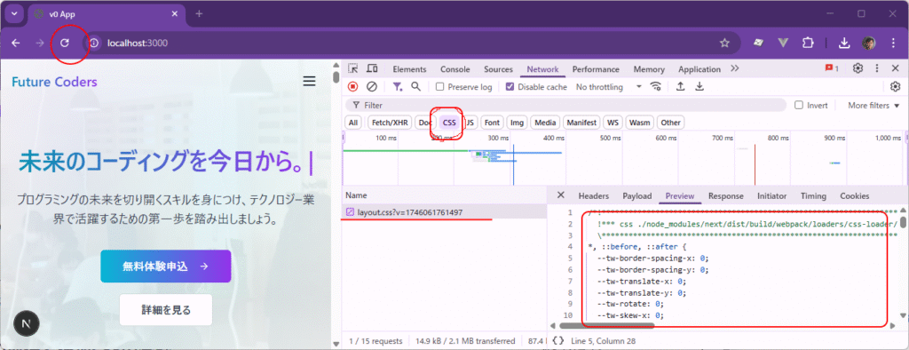Close the DevTools panel
909x350 pixels.
pyautogui.click(x=895, y=68)
